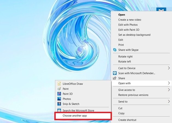Expand the Send to submenu arrow

(169, 101)
